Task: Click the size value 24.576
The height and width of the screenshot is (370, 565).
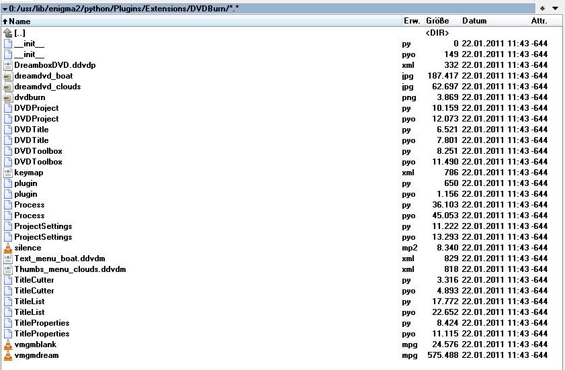Action: tap(445, 344)
